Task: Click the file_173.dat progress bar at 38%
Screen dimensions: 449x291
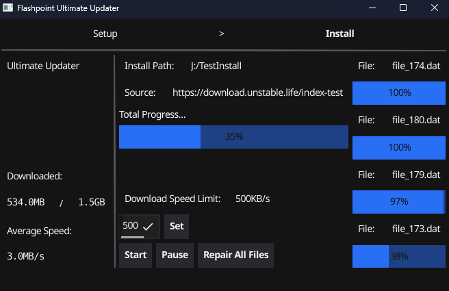Action: coord(399,256)
